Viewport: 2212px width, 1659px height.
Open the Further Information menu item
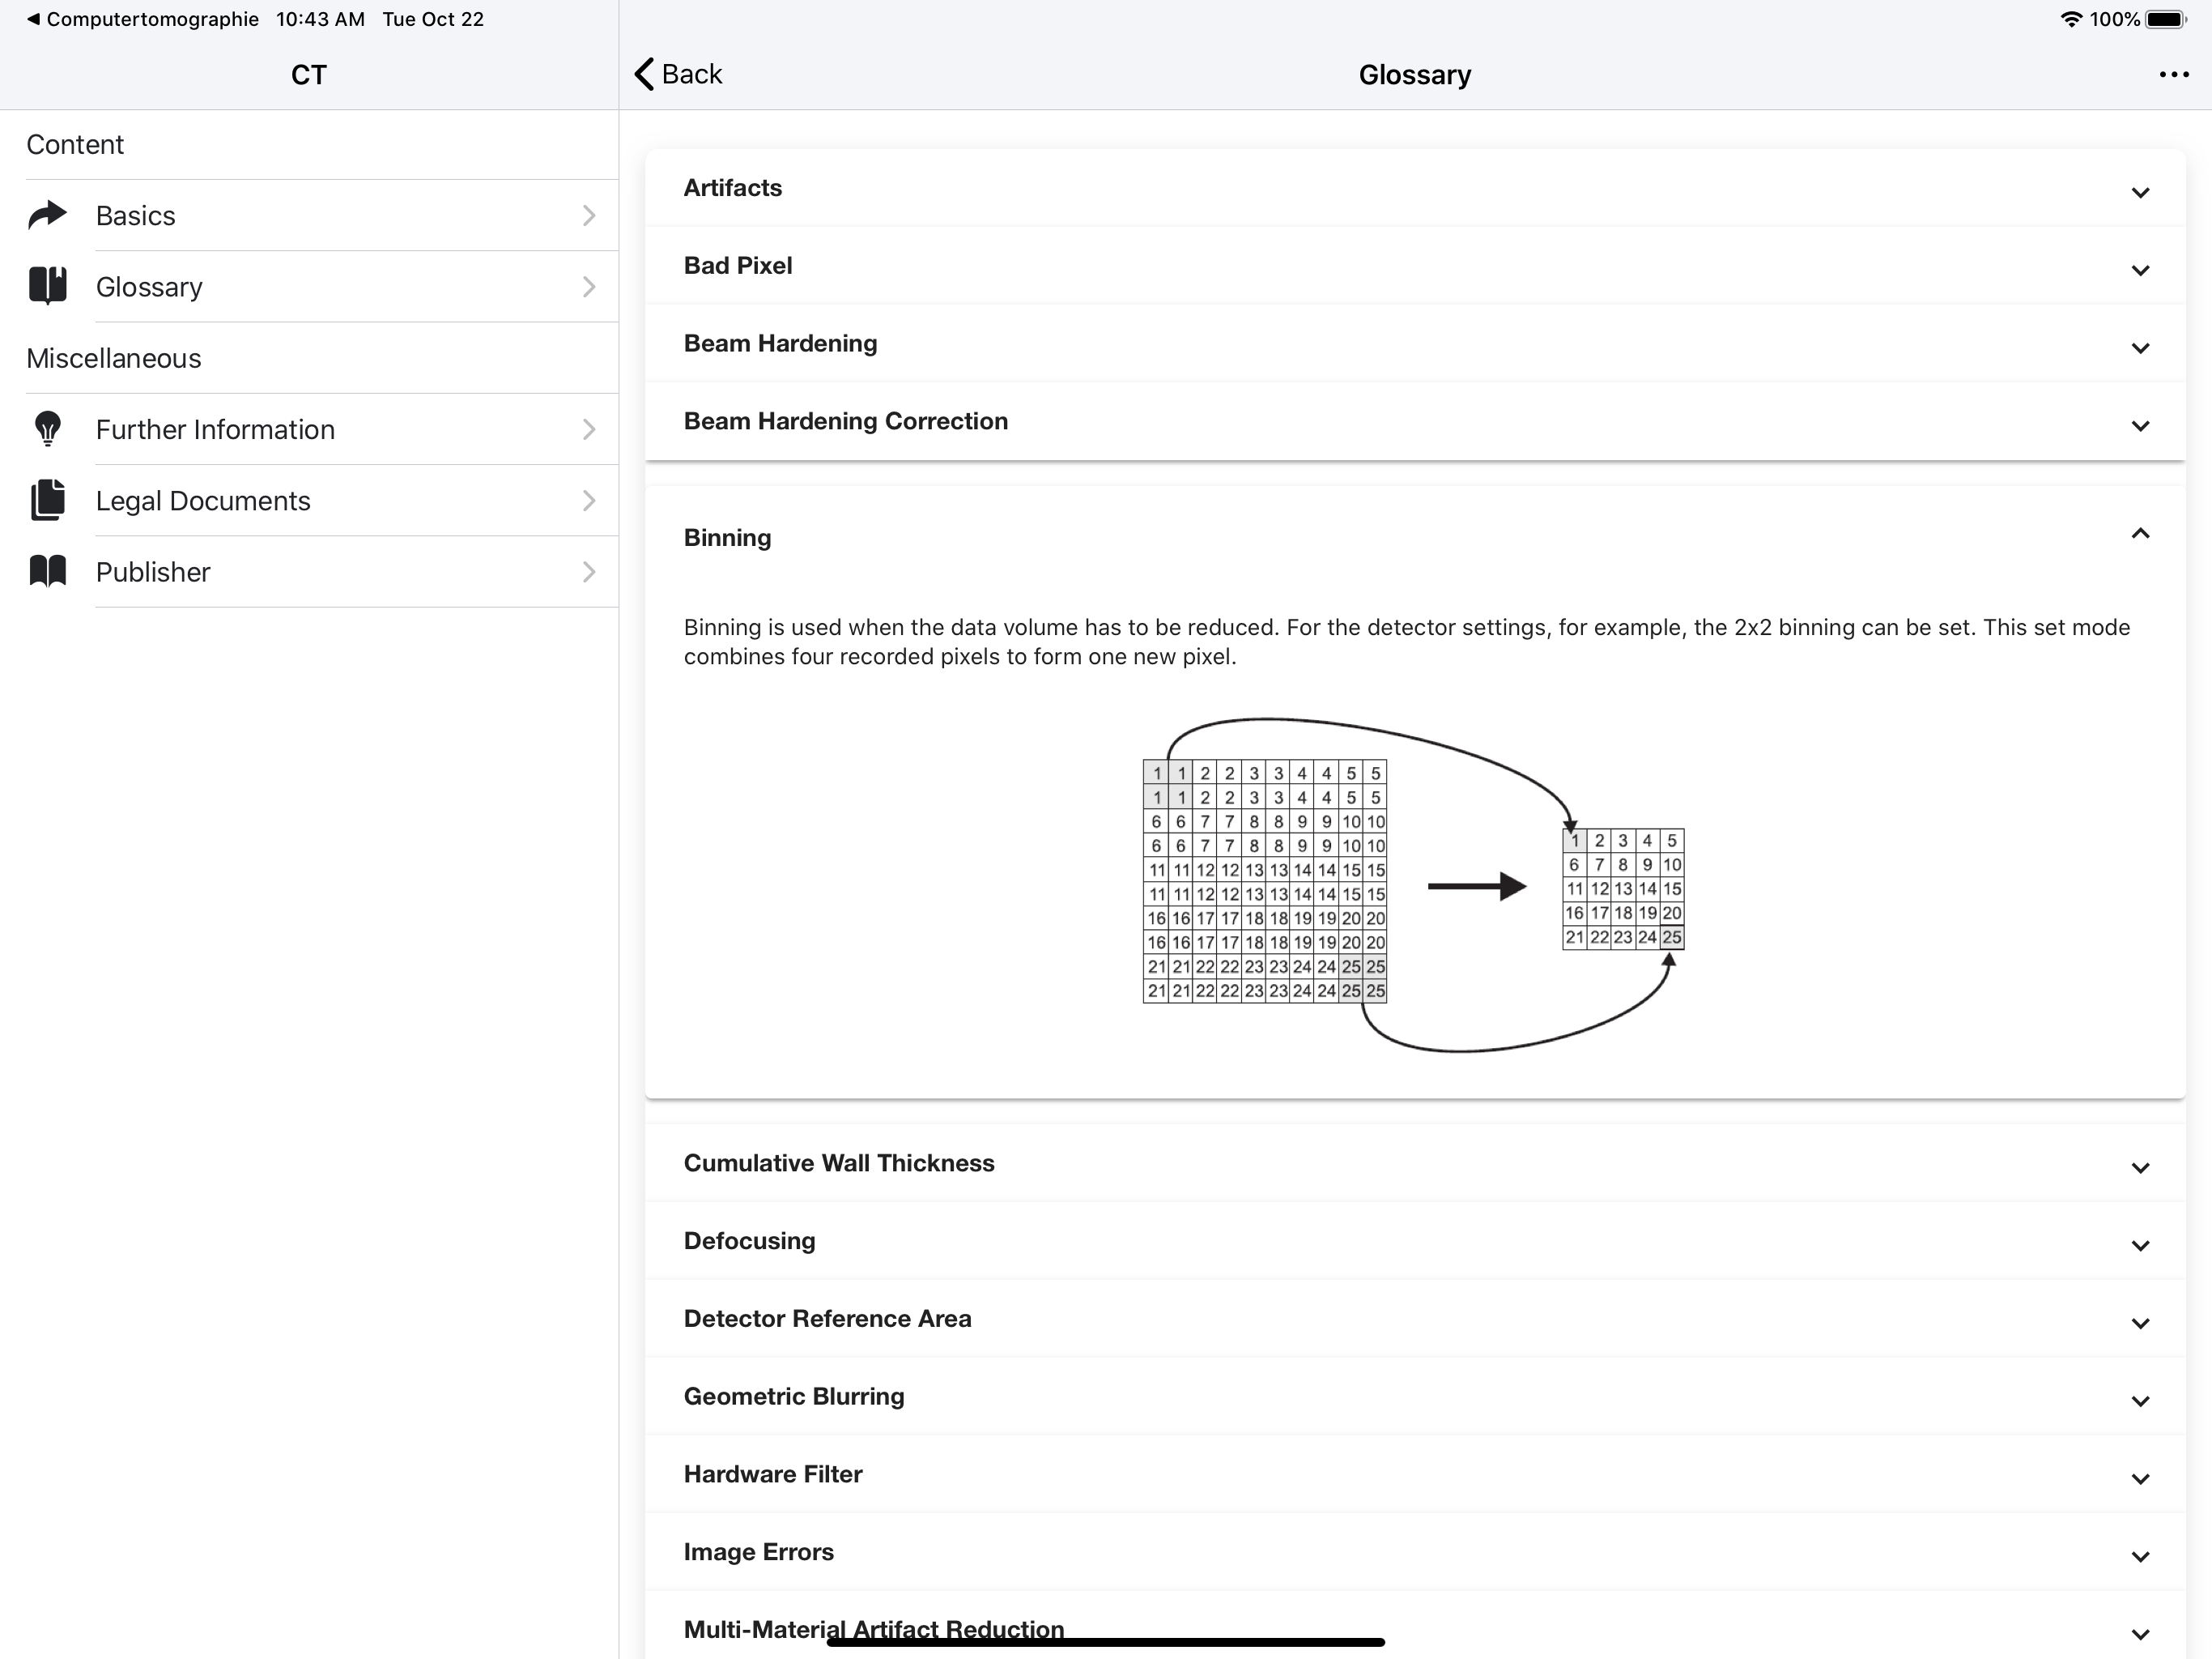(215, 429)
